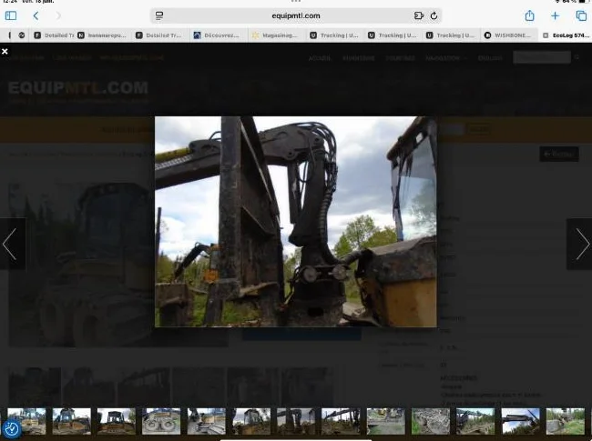The image size is (592, 441).
Task: Switch to the bananarepu... tab
Action: [x=102, y=35]
